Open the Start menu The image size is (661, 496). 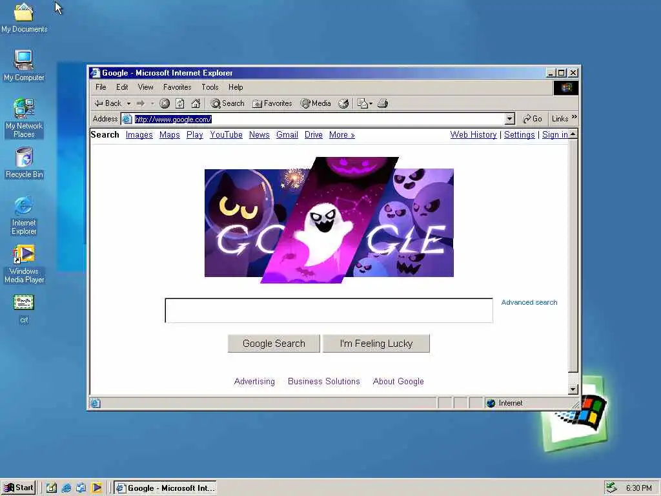tap(19, 488)
